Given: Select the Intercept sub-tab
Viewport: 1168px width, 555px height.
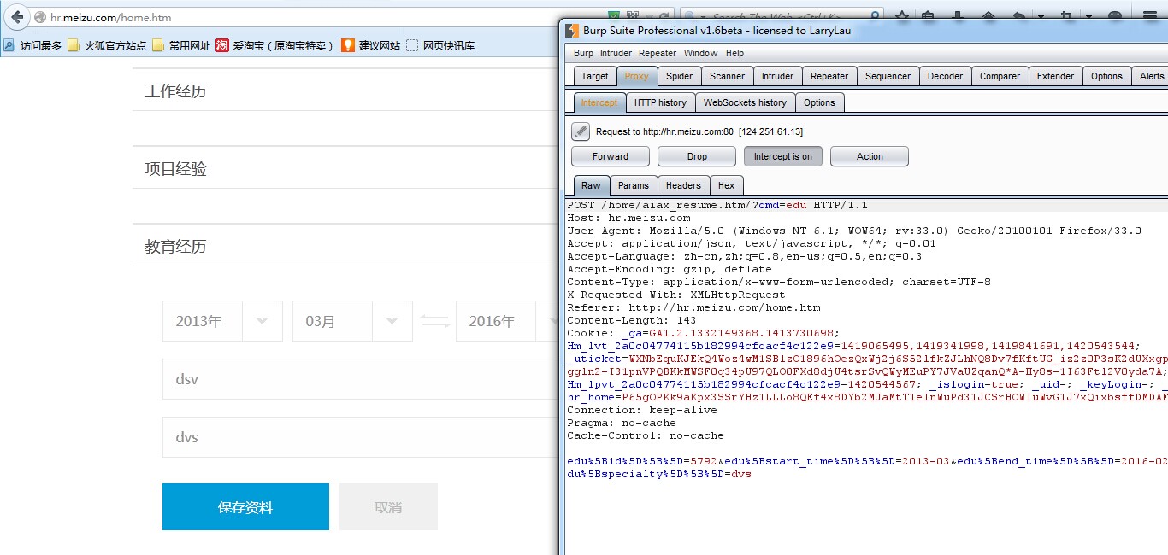Looking at the screenshot, I should tap(599, 102).
